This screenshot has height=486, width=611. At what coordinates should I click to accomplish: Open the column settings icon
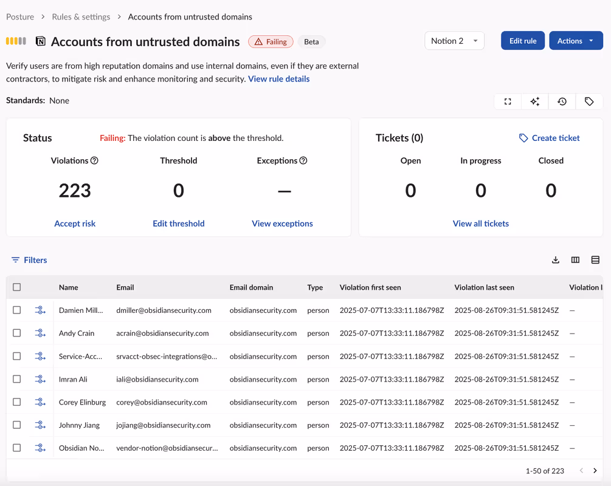click(x=575, y=260)
